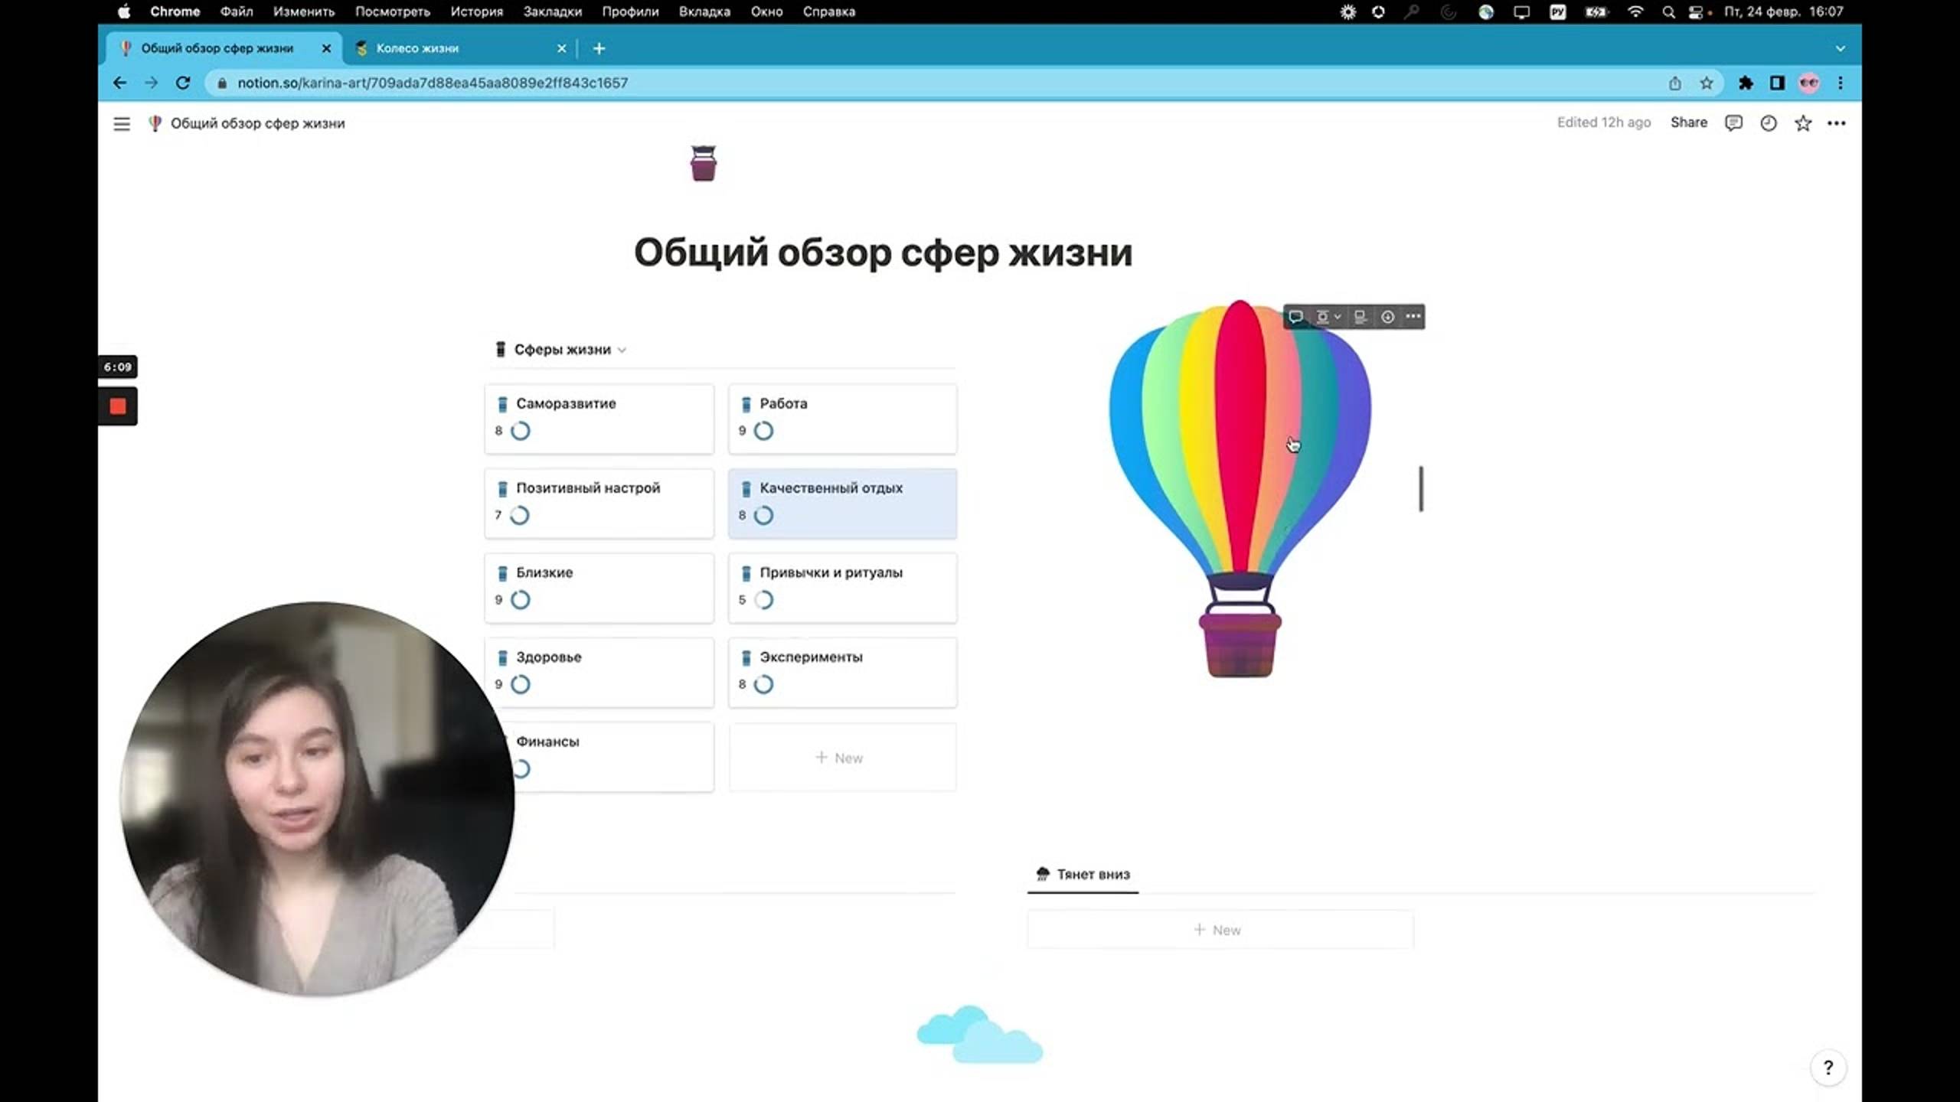The width and height of the screenshot is (1960, 1102).
Task: Open the Chrome extensions puzzle icon
Action: [x=1746, y=83]
